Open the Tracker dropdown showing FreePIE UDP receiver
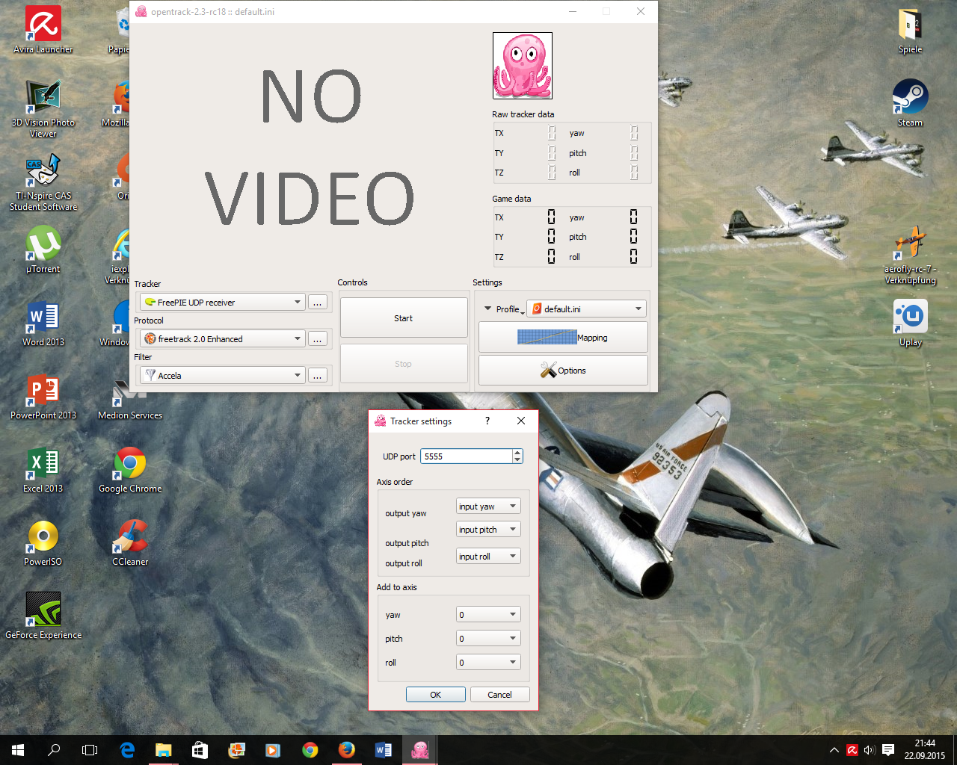Image resolution: width=957 pixels, height=765 pixels. click(x=222, y=303)
